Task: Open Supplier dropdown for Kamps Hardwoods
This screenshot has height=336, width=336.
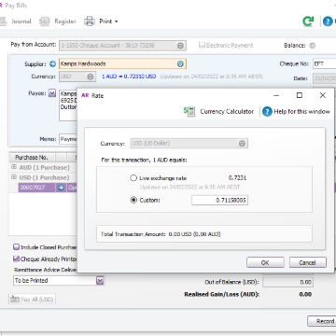Action: 180,63
